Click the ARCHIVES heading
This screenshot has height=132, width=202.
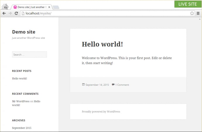coord(19,120)
